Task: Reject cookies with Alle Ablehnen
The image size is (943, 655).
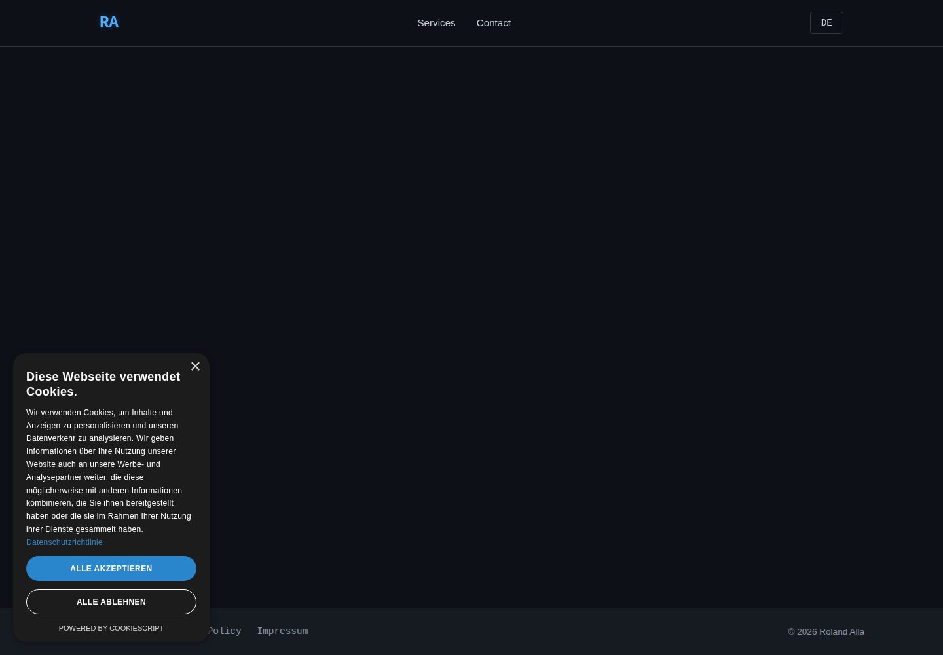Action: tap(111, 602)
